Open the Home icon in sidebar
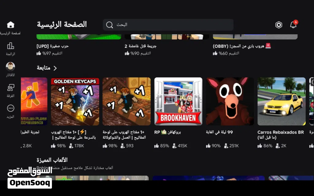The image size is (314, 196). 11,25
